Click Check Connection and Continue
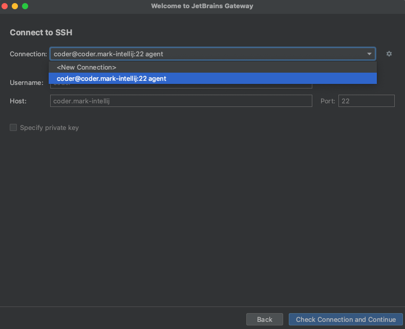The height and width of the screenshot is (329, 405). click(x=346, y=319)
